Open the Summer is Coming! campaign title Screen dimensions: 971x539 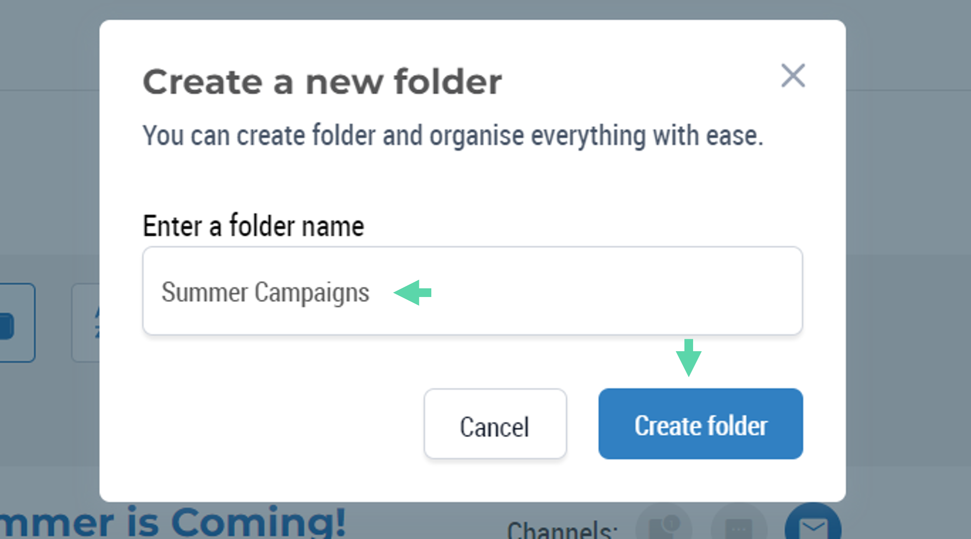pos(173,522)
